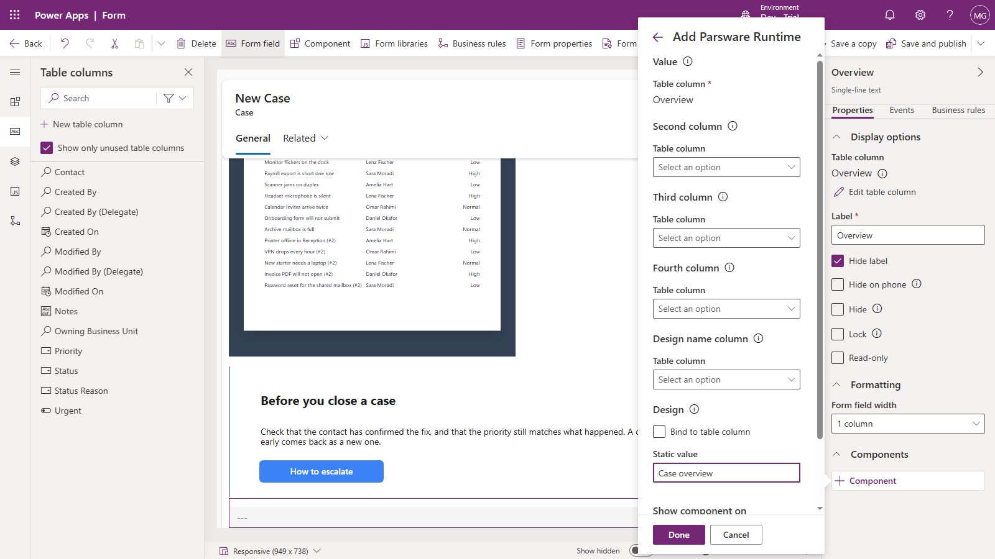
Task: Click the Label Overview input field
Action: (x=908, y=235)
